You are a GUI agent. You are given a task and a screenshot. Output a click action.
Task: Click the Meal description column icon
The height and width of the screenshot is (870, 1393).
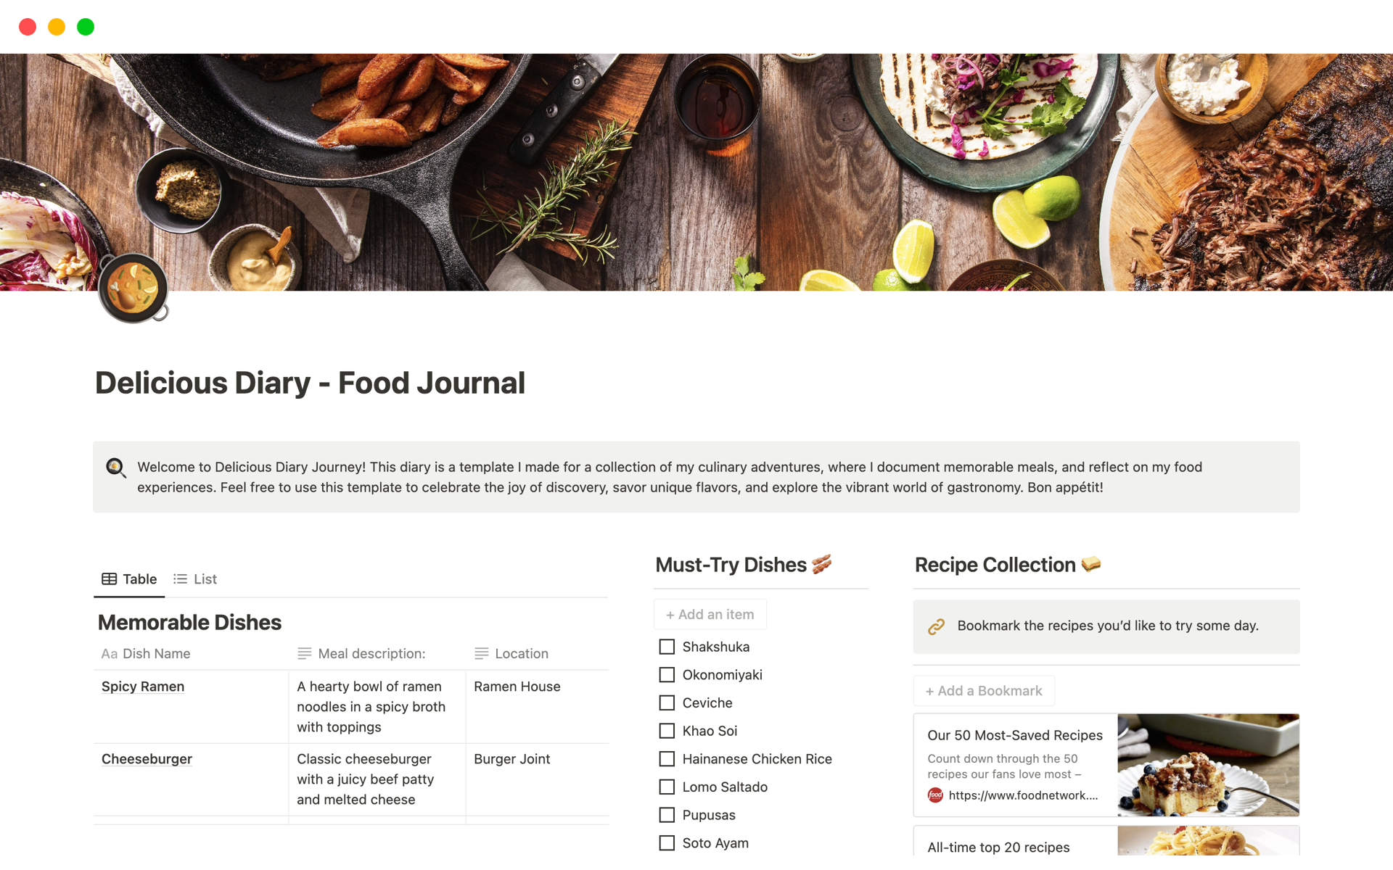coord(303,653)
